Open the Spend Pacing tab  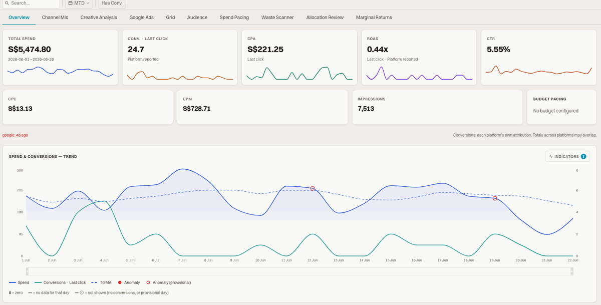[234, 18]
